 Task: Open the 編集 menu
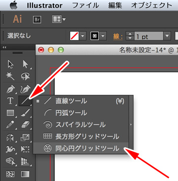pyautogui.click(x=115, y=5)
